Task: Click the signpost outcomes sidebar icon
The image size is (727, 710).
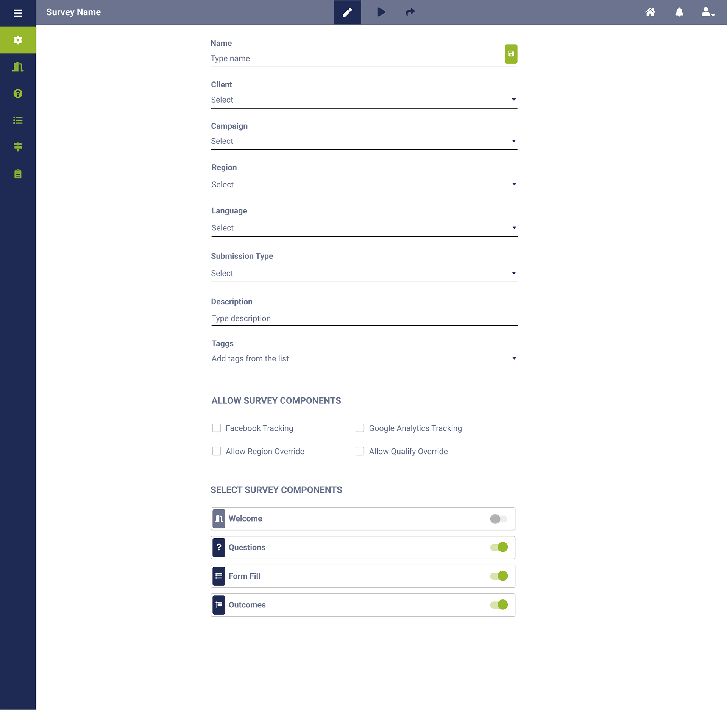Action: tap(18, 147)
